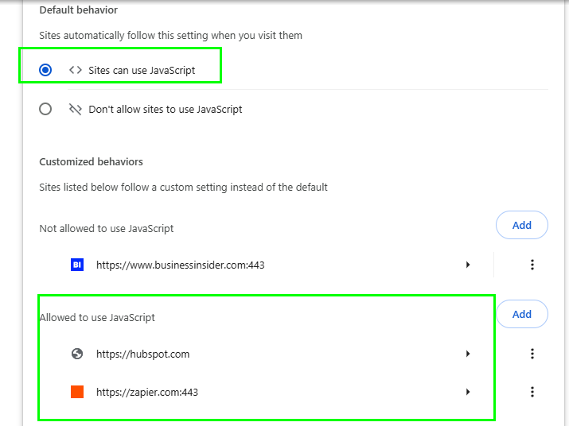Viewport: 569px width, 426px height.
Task: Click Add for Allowed to use JavaScript
Action: pos(522,314)
